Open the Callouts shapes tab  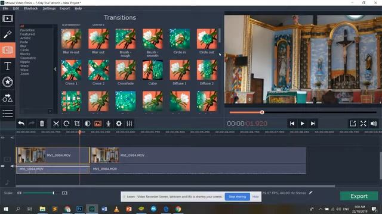point(8,97)
